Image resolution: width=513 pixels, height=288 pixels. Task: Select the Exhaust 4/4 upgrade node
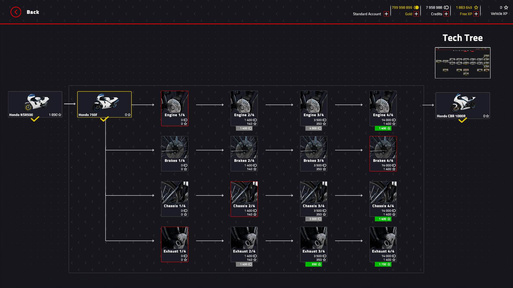click(383, 244)
